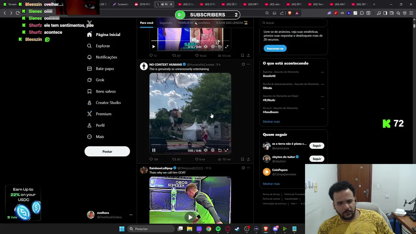This screenshot has width=416, height=234.
Task: Open picture-in-picture for NO CONTEXT HUMANS video
Action: [x=220, y=150]
